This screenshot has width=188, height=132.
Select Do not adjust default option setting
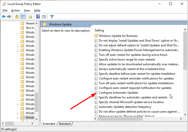pos(139,45)
